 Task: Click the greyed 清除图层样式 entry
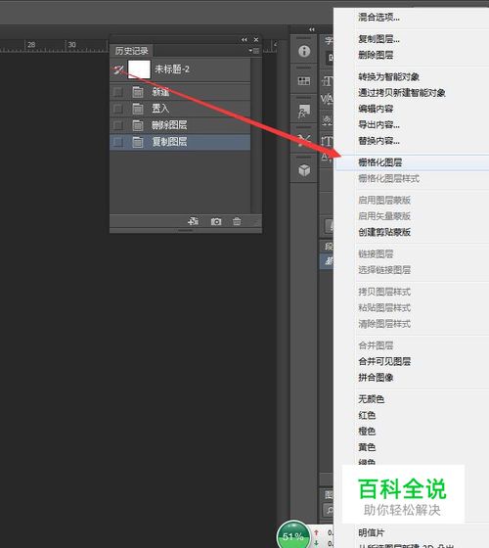coord(384,324)
